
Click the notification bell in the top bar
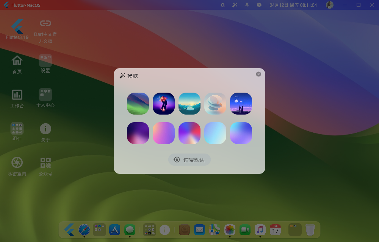[222, 5]
